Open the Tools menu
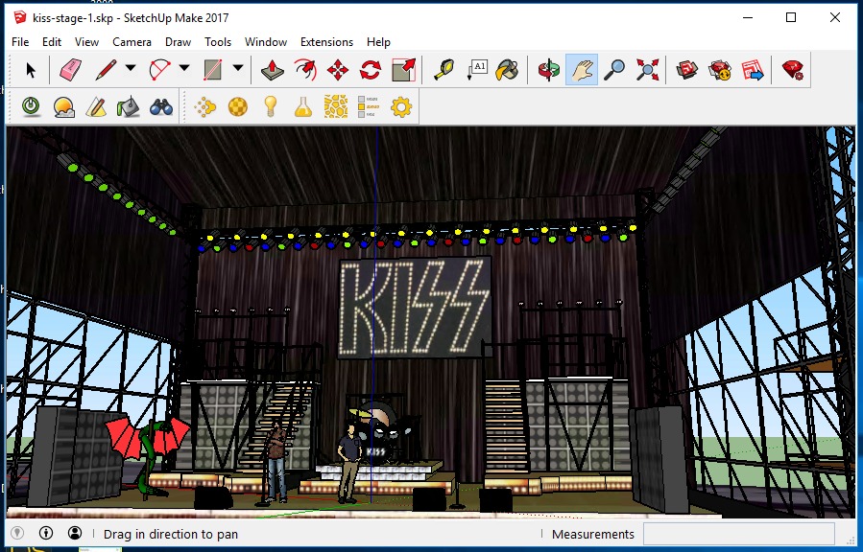The height and width of the screenshot is (552, 863). (218, 42)
